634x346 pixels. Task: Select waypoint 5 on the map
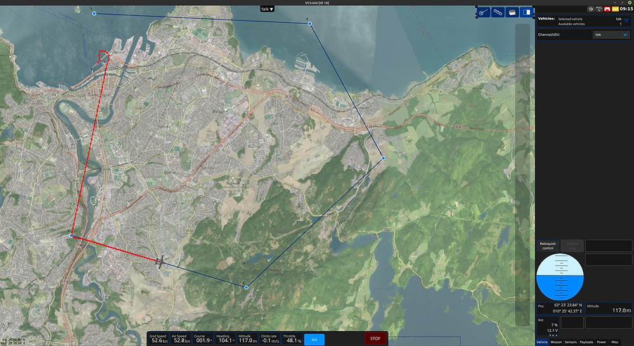coord(94,13)
